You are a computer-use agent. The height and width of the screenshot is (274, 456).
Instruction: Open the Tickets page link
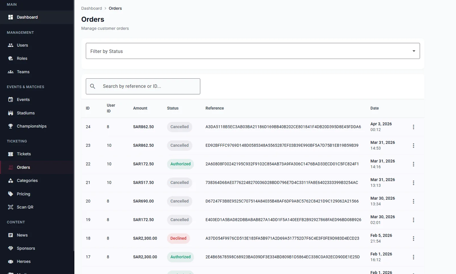coord(37,154)
